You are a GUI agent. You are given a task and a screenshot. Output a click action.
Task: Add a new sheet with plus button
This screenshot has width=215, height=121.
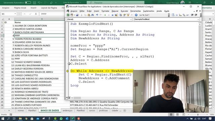pos(125,111)
